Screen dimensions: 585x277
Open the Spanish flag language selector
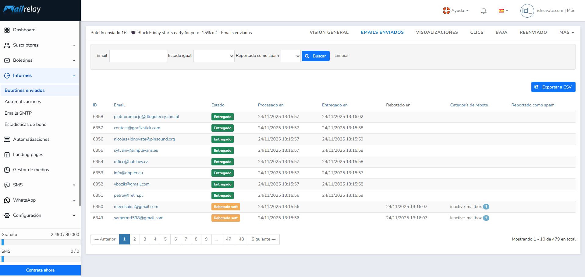point(503,11)
